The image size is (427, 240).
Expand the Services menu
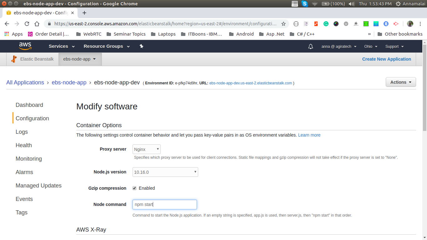pyautogui.click(x=62, y=46)
